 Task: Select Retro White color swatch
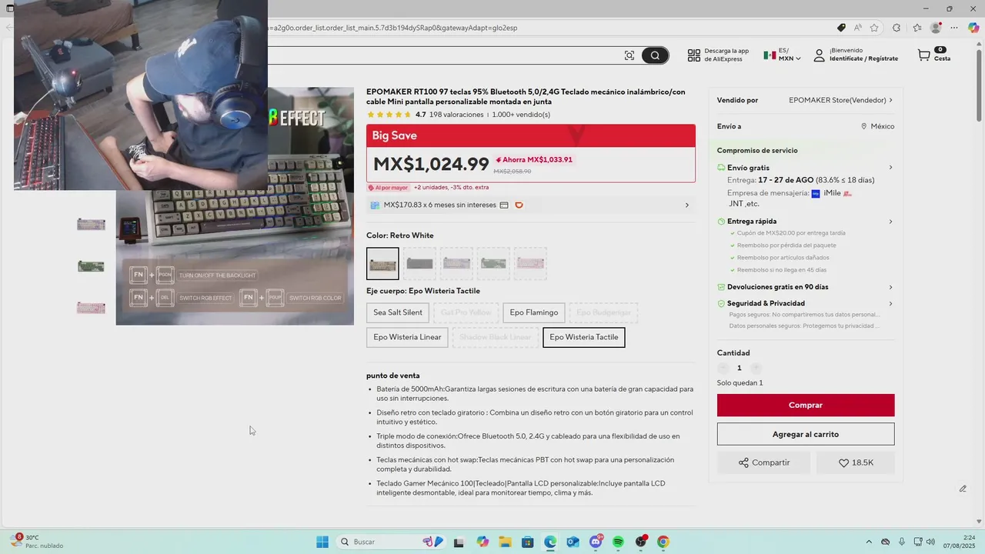(382, 263)
